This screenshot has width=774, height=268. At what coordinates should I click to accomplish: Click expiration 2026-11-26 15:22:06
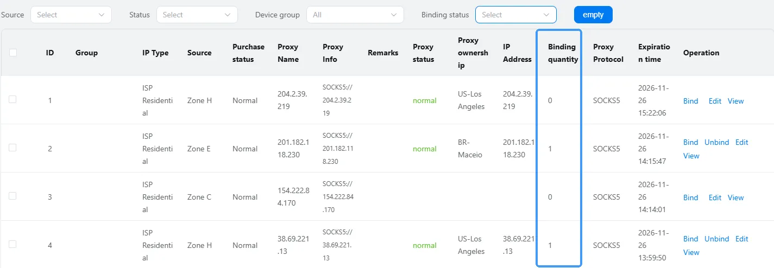pos(653,100)
